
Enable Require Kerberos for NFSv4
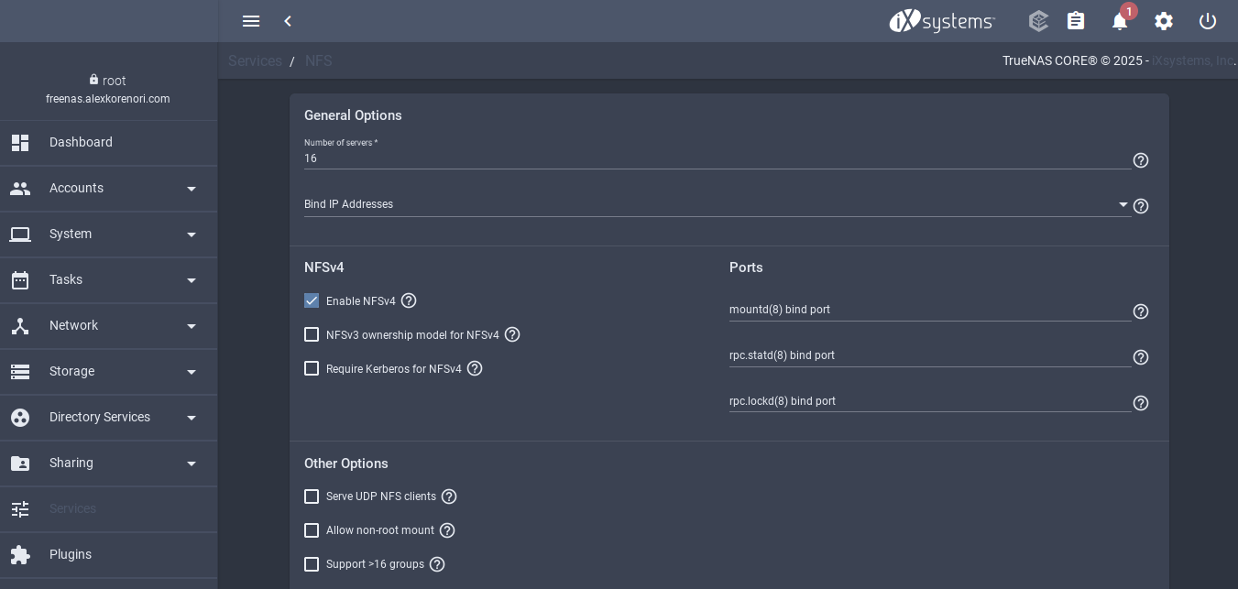pyautogui.click(x=312, y=368)
